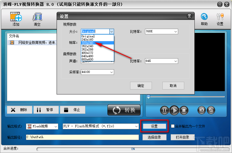Image resolution: width=232 pixels, height=153 pixels.
Task: Click the pause playback round button
Action: [164, 110]
